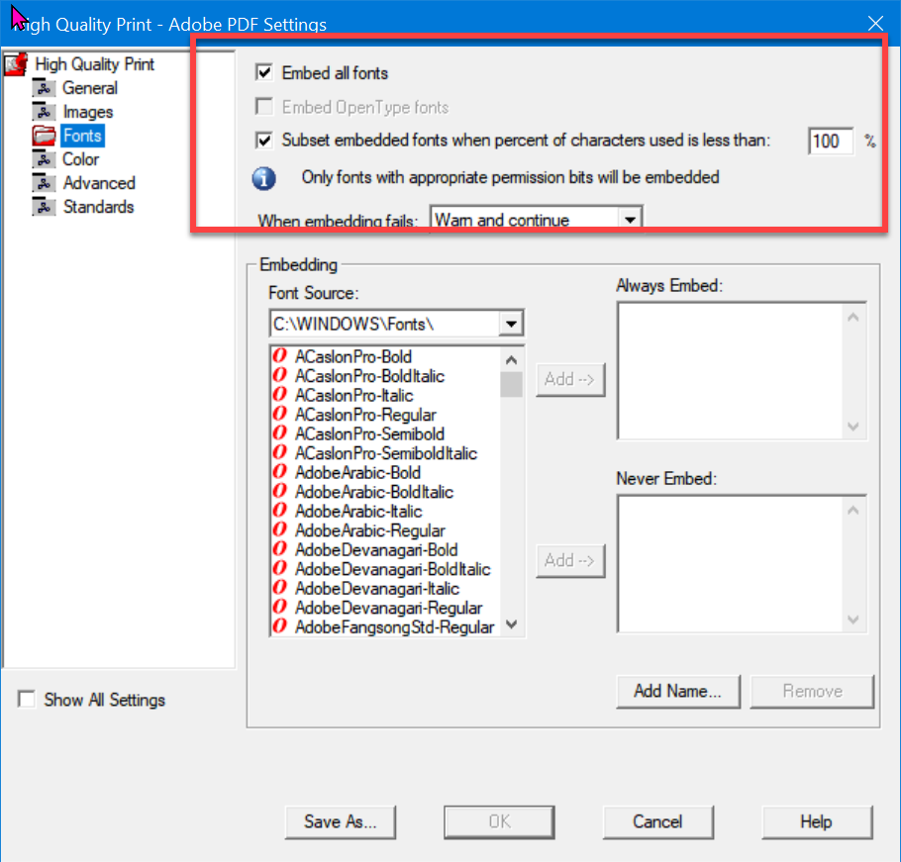
Task: Disable subset embedded fonts option
Action: 264,141
